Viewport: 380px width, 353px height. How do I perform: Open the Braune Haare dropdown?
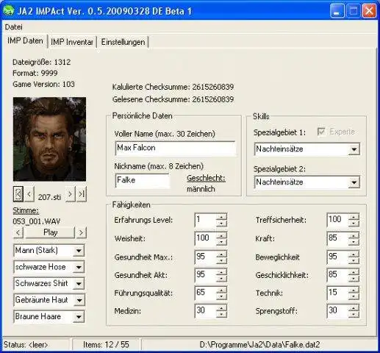[79, 317]
